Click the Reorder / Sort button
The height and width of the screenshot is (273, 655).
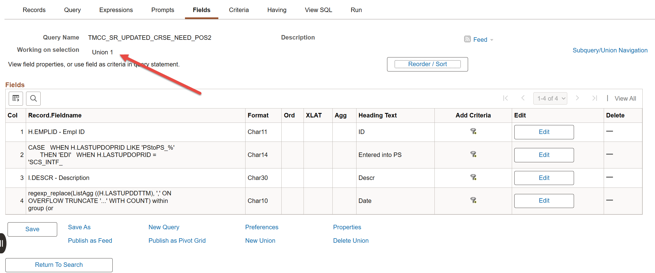427,64
